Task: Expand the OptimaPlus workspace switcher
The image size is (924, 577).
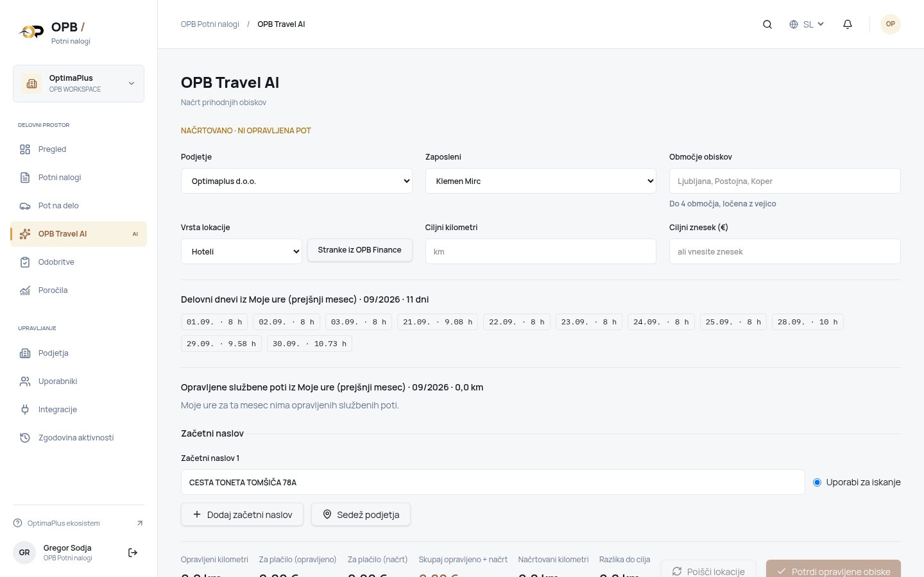Action: pyautogui.click(x=78, y=83)
